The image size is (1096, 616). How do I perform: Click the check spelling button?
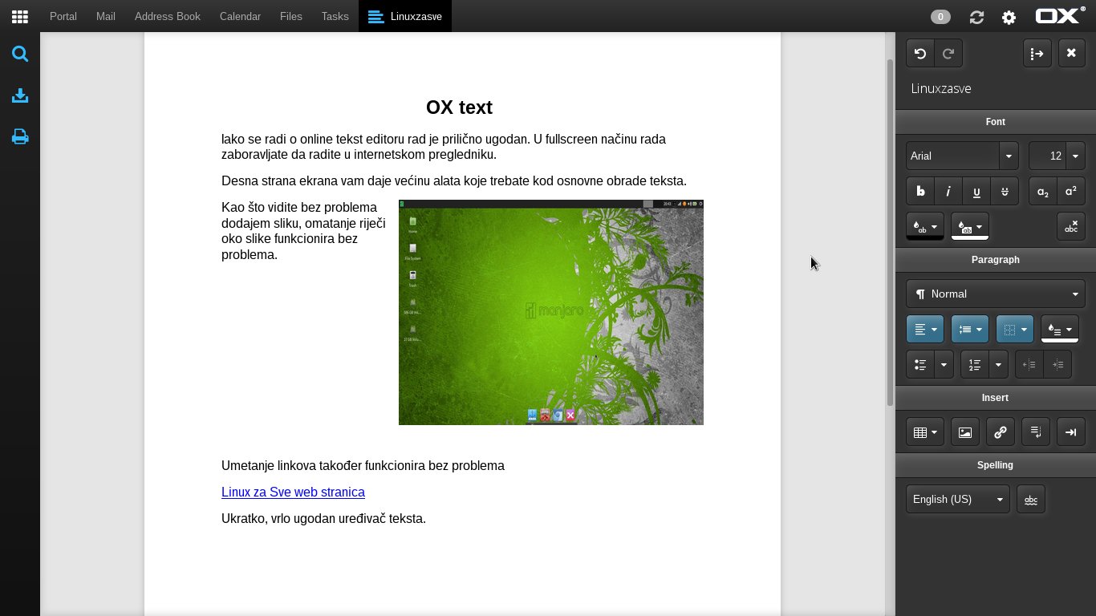pos(1031,500)
